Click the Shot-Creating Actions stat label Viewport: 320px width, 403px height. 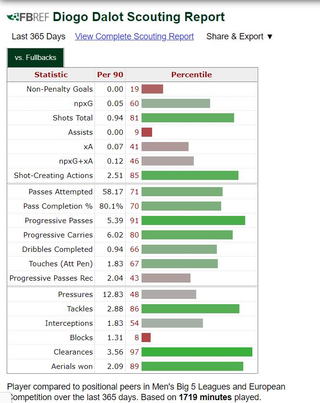53,176
